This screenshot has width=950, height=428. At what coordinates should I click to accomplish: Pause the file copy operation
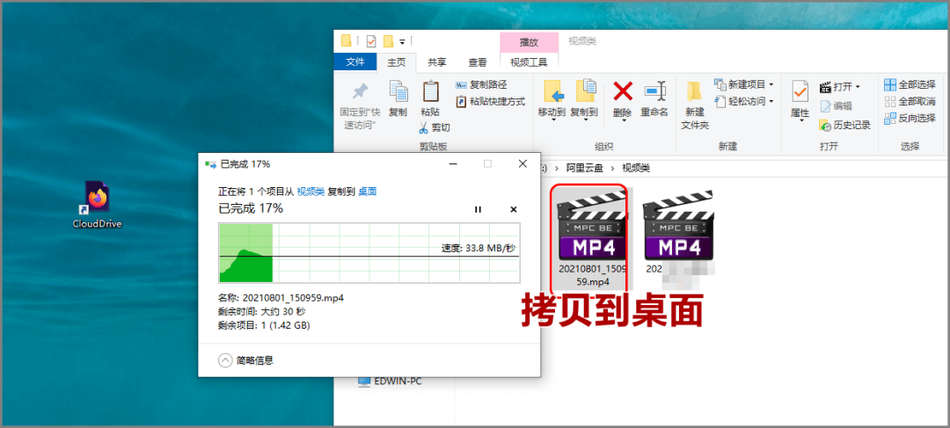click(478, 209)
